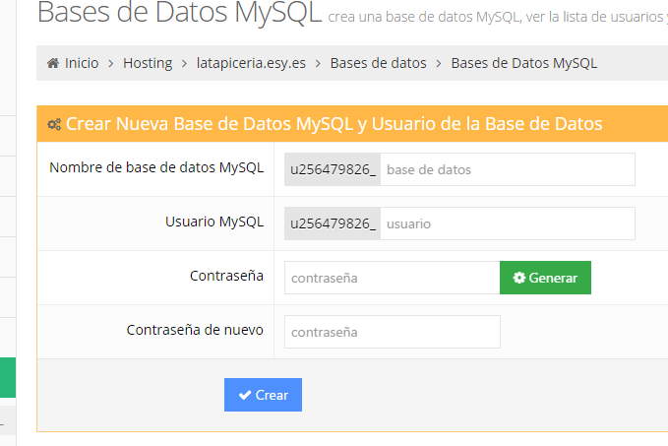
Task: Click the 'Nombre de base de datos MySQL' label
Action: 156,167
